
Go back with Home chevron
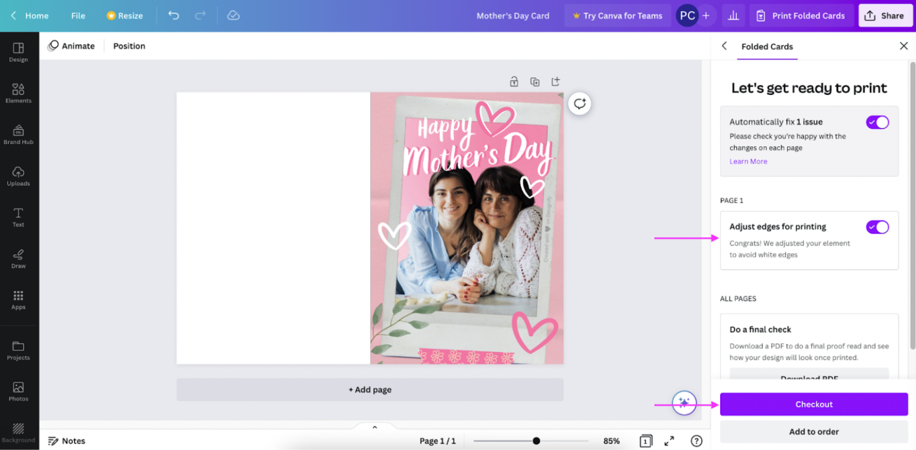point(14,15)
